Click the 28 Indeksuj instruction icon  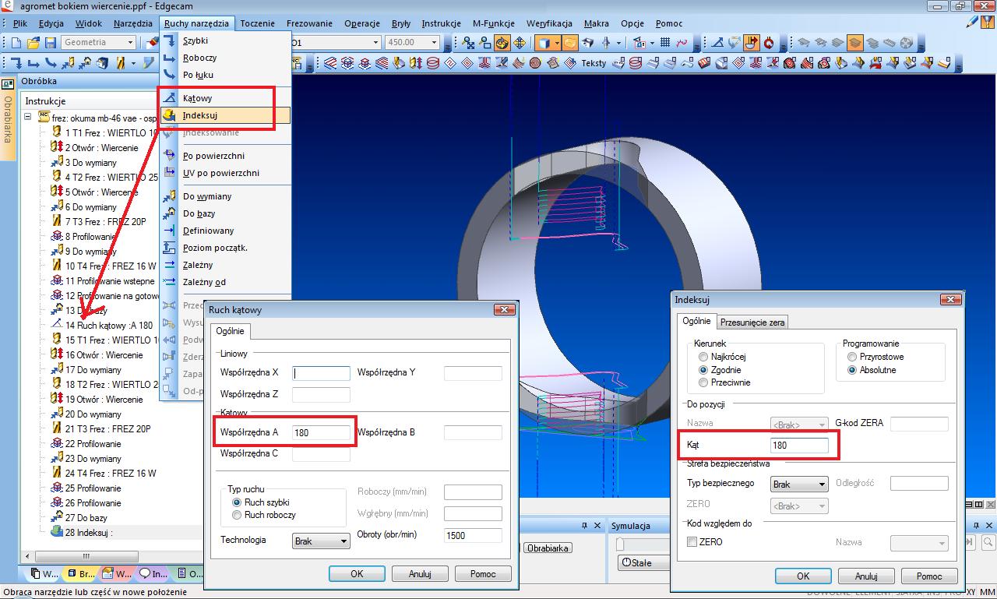pyautogui.click(x=56, y=533)
